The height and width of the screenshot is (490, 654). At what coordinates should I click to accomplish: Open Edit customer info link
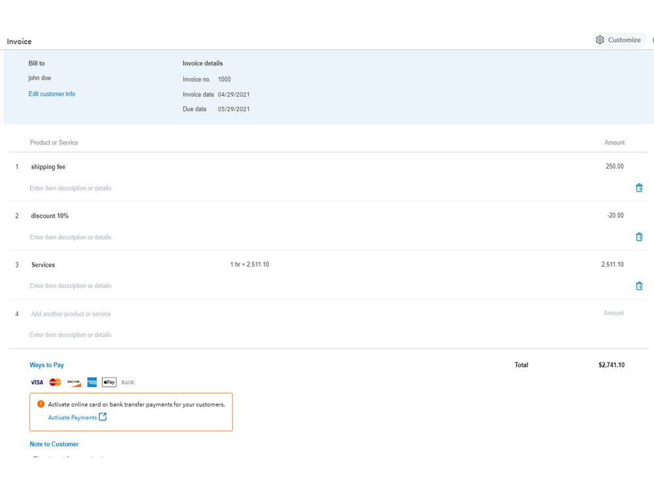tap(52, 94)
